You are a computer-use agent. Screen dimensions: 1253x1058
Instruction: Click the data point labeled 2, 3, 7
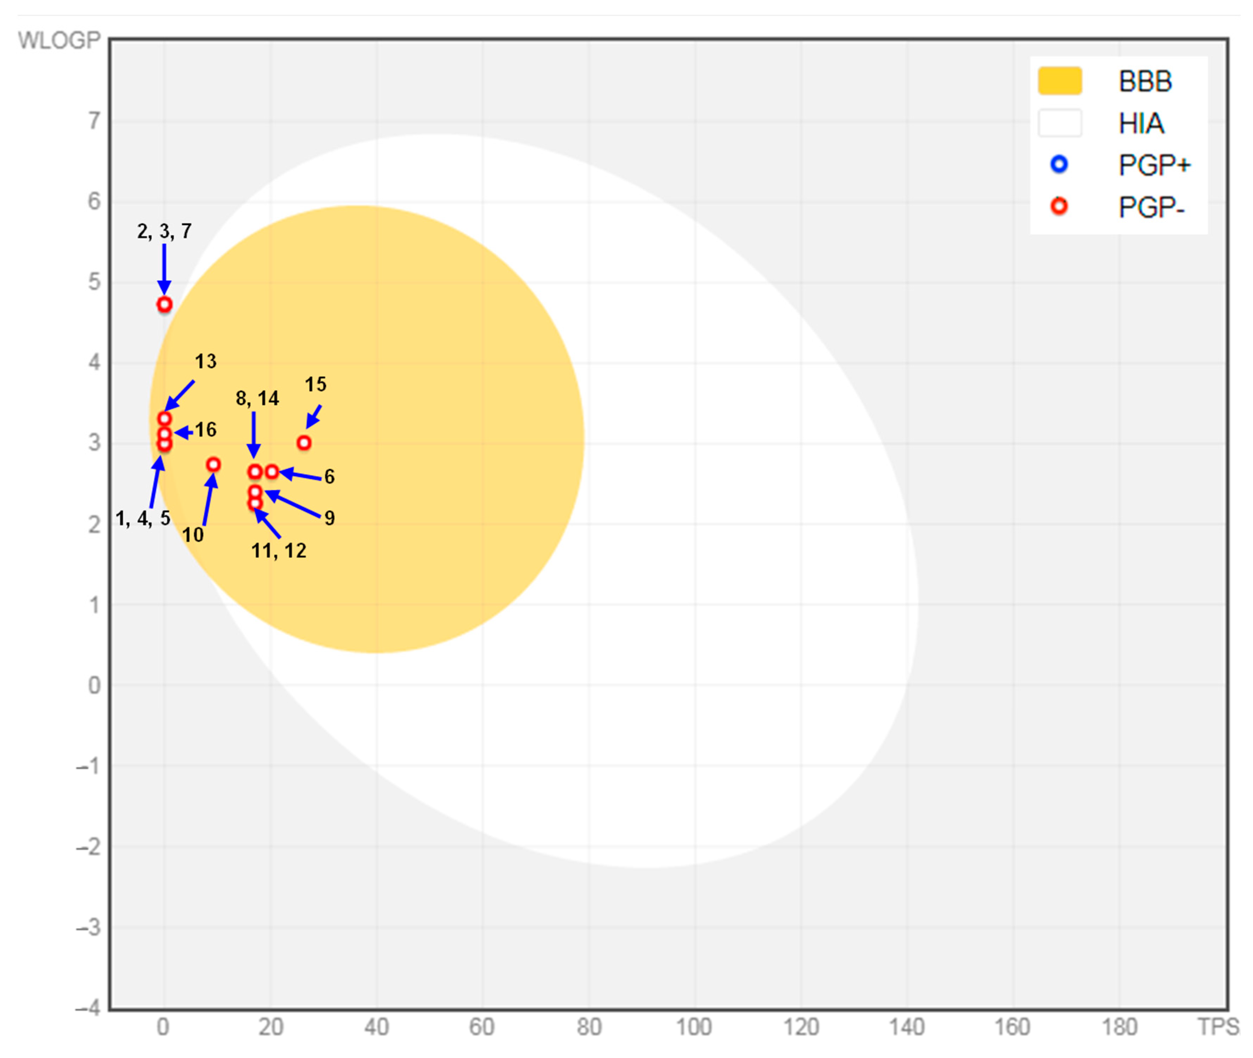(164, 305)
